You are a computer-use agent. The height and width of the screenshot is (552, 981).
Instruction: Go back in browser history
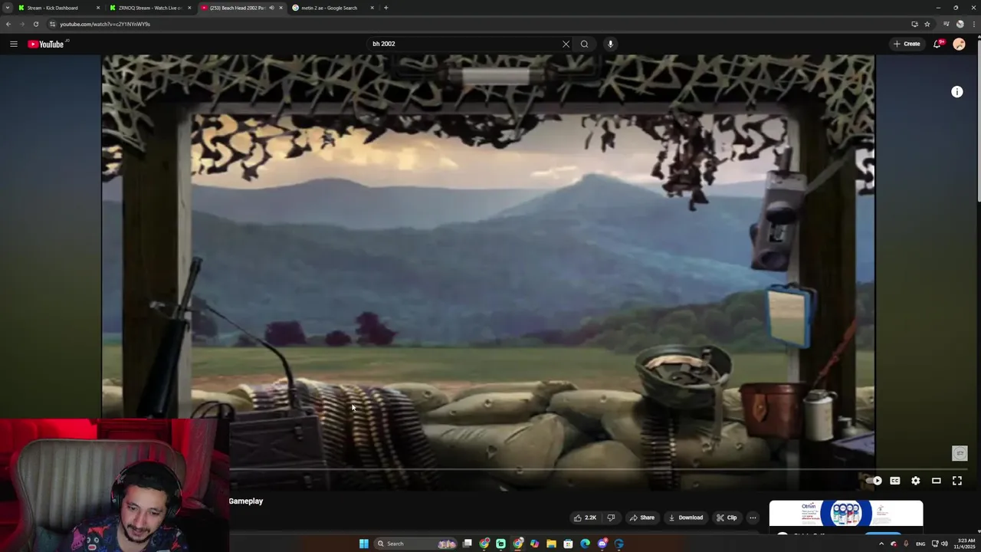point(8,24)
